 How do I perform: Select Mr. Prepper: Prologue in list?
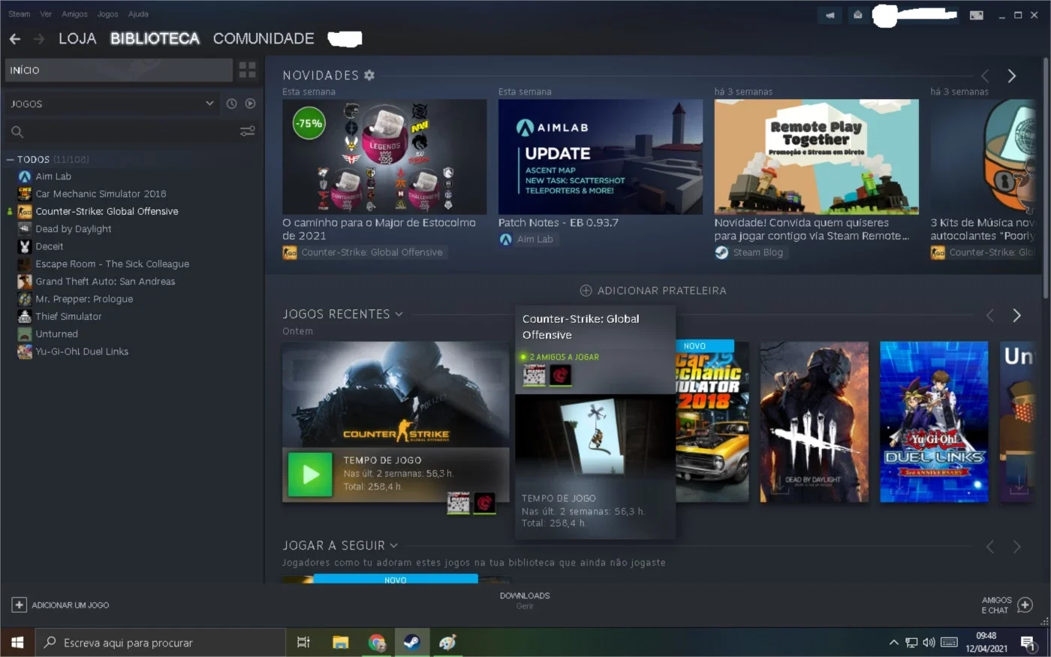click(84, 299)
